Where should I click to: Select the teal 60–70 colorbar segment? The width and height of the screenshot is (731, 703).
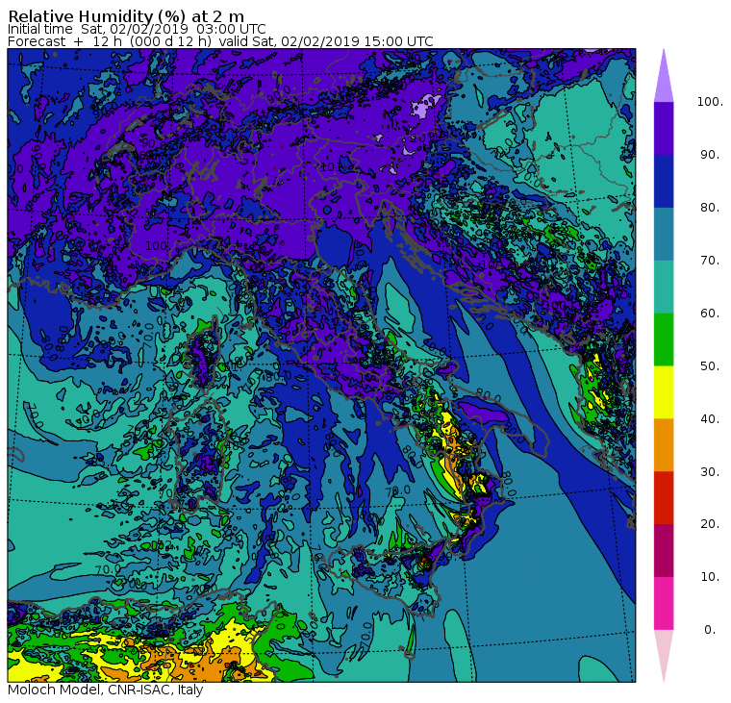664,287
